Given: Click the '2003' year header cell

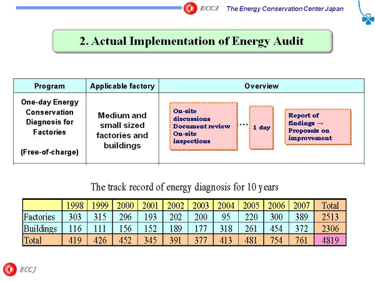Looking at the screenshot, I should pos(201,205).
